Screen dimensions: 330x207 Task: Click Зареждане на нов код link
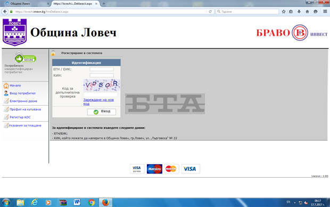pyautogui.click(x=98, y=102)
